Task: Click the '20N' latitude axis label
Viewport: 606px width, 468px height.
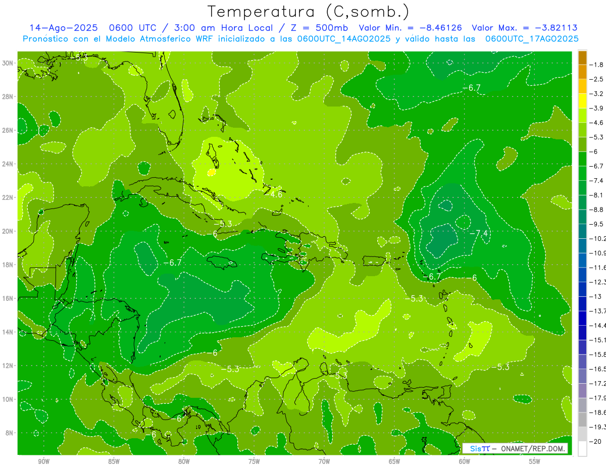Action: coord(9,231)
